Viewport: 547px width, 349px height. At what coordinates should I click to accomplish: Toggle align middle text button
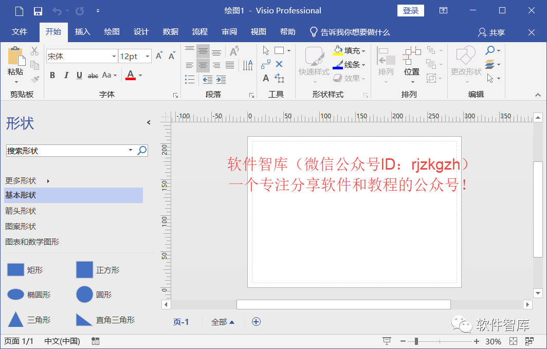(203, 51)
